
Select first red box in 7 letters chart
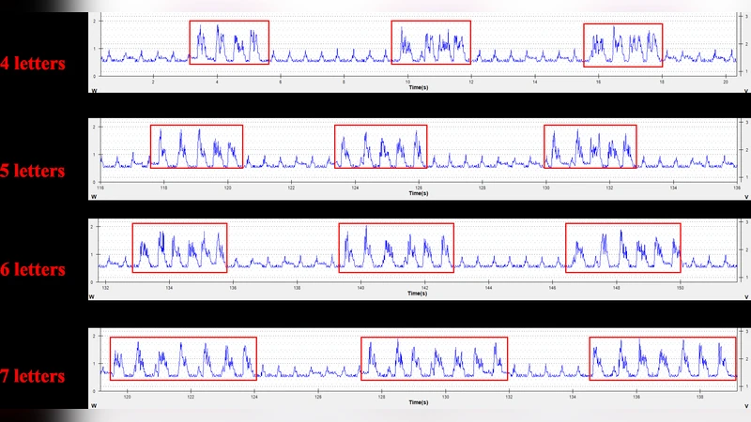(183, 358)
